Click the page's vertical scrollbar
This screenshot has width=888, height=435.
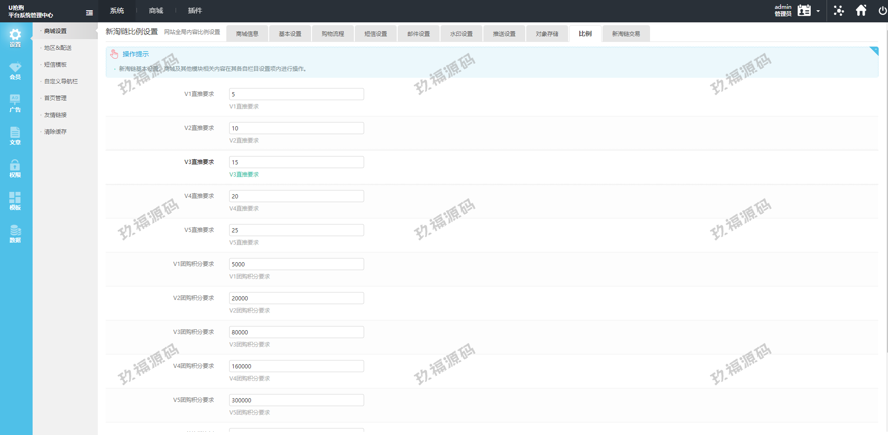tap(886, 186)
